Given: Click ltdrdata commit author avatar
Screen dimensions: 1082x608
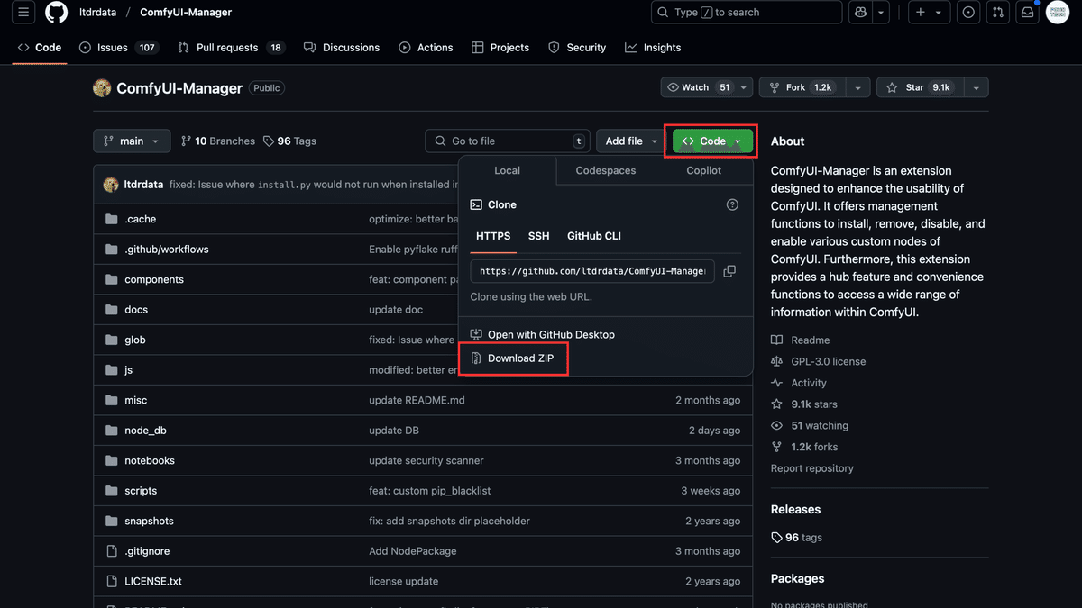Looking at the screenshot, I should point(111,185).
